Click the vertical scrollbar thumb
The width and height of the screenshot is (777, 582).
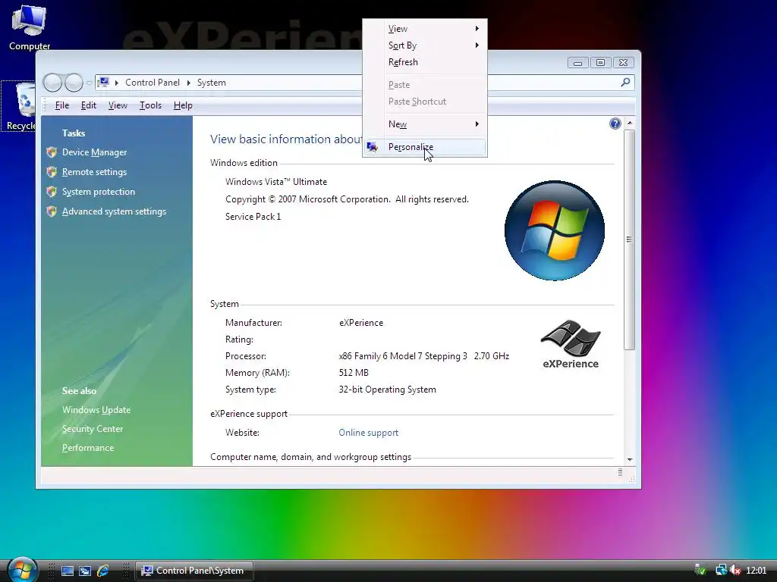629,239
